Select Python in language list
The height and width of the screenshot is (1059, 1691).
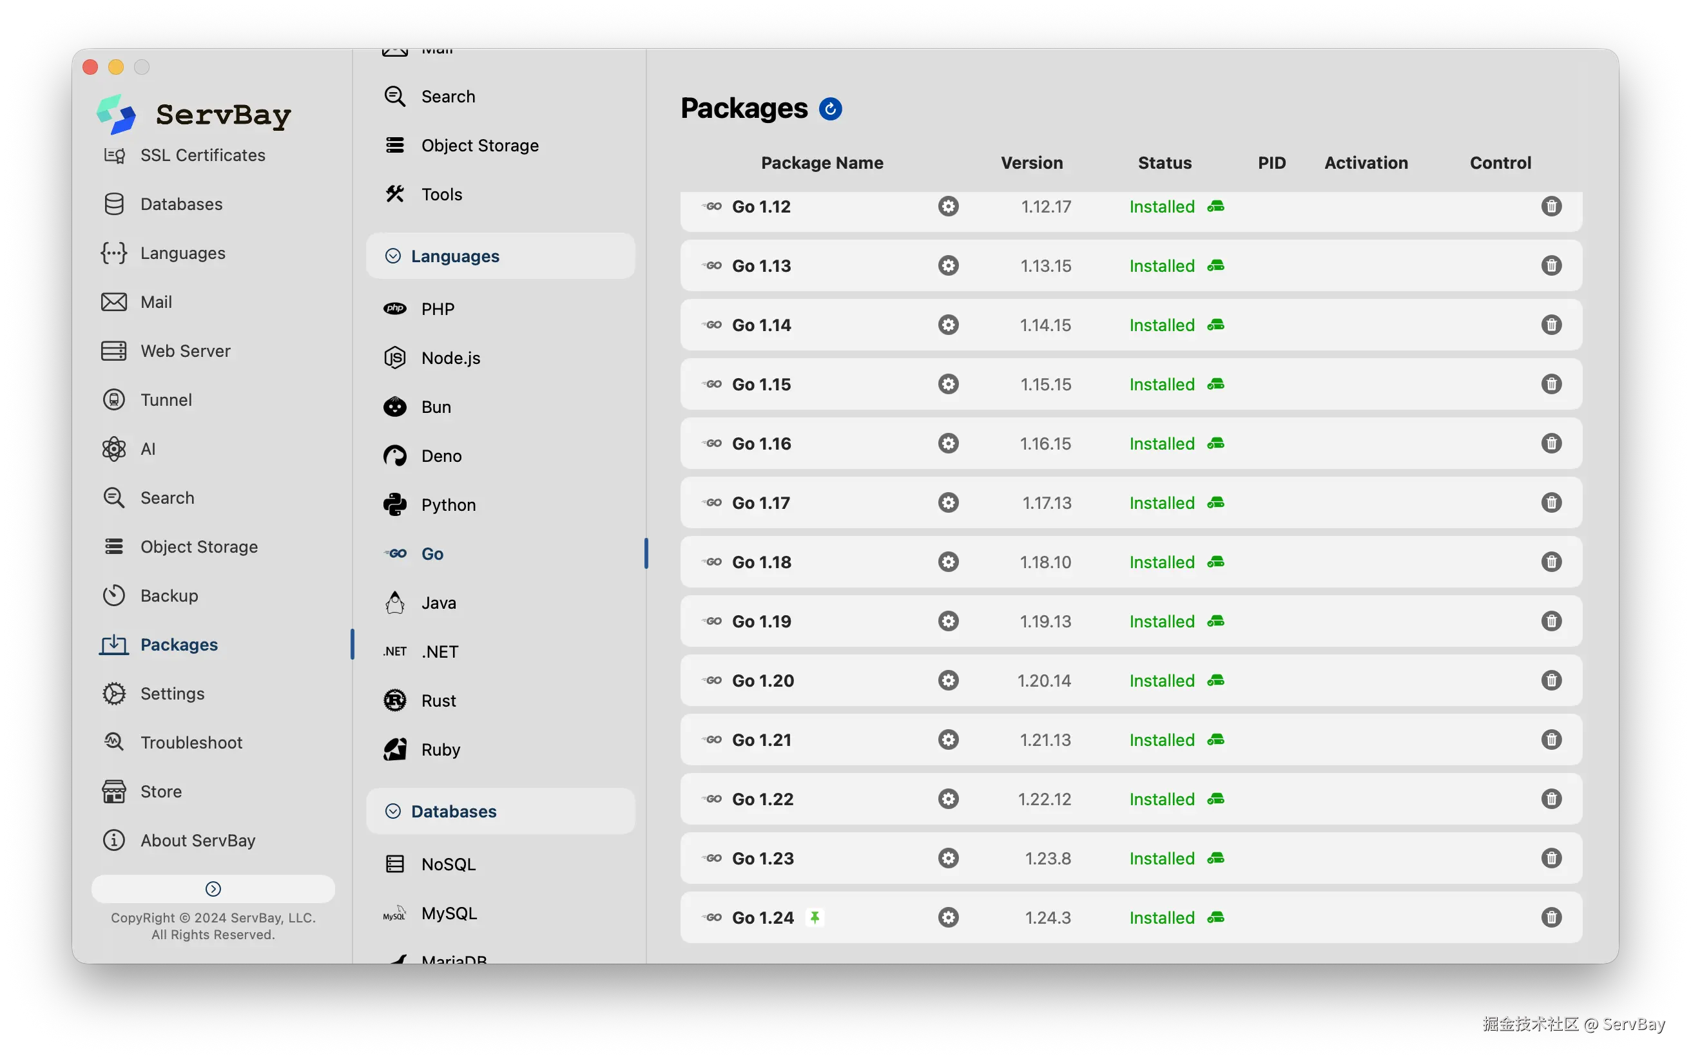point(449,505)
